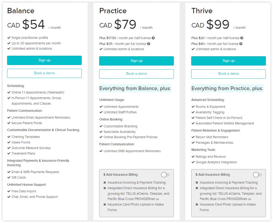This screenshot has width=273, height=223.
Task: Click checkmark beside Unlimited SMS Appointment Reminders
Action: point(101,151)
